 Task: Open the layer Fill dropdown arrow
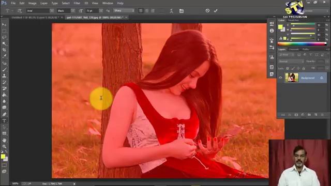327,68
